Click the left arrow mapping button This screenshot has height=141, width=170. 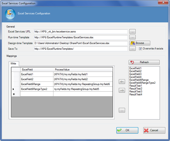coord(122,81)
